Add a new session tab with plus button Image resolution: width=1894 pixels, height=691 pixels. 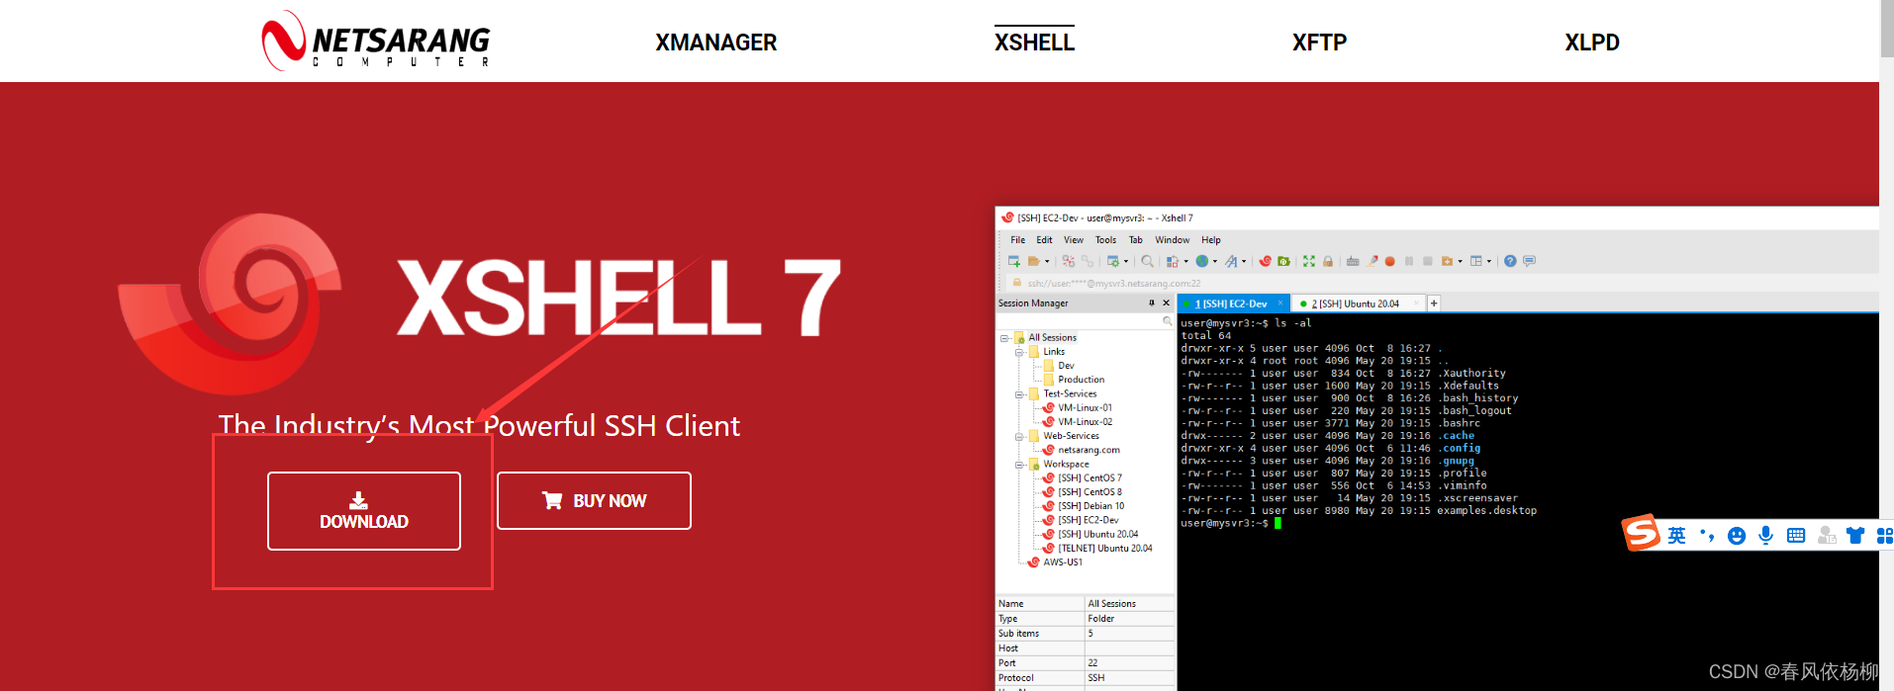pos(1434,303)
